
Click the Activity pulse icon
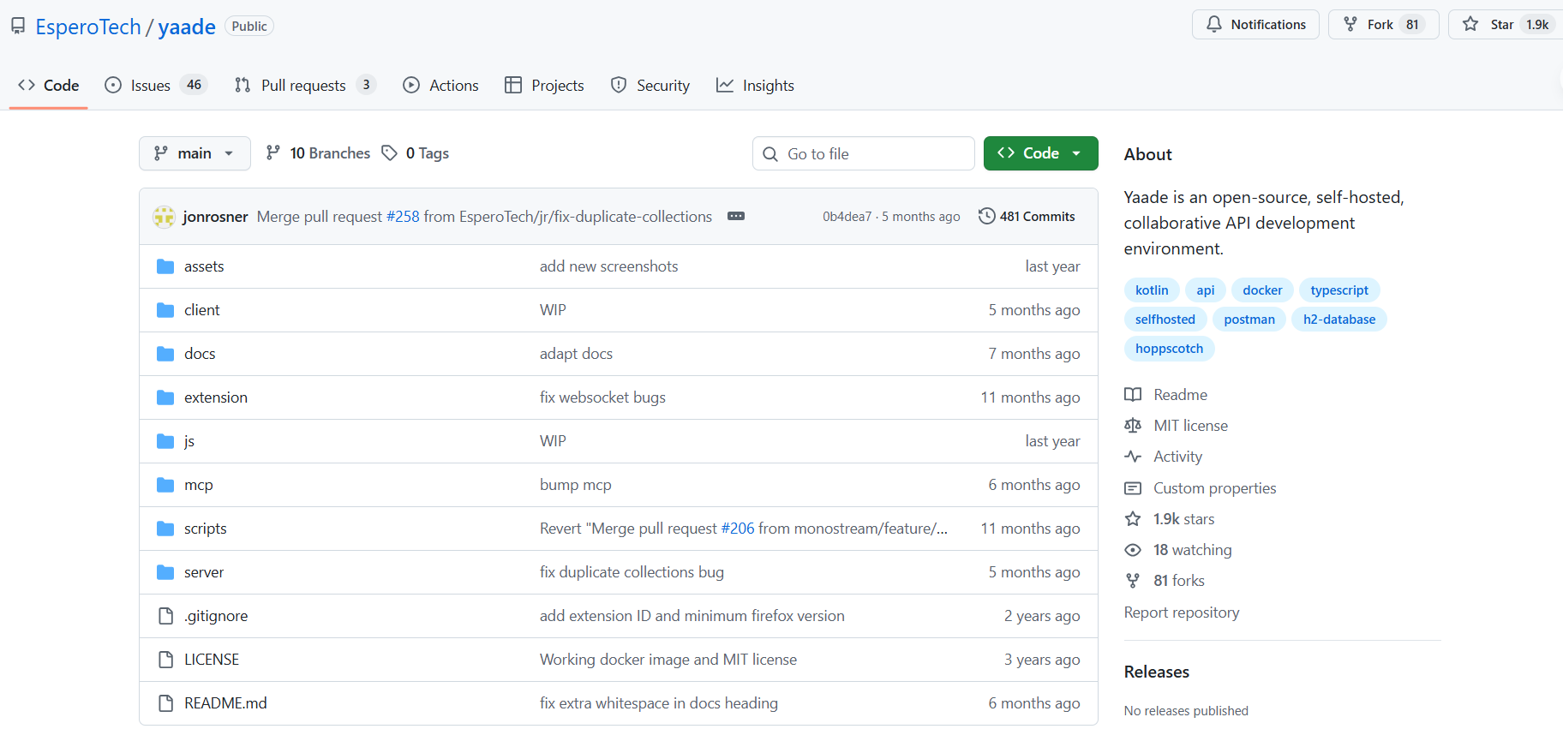(1133, 457)
